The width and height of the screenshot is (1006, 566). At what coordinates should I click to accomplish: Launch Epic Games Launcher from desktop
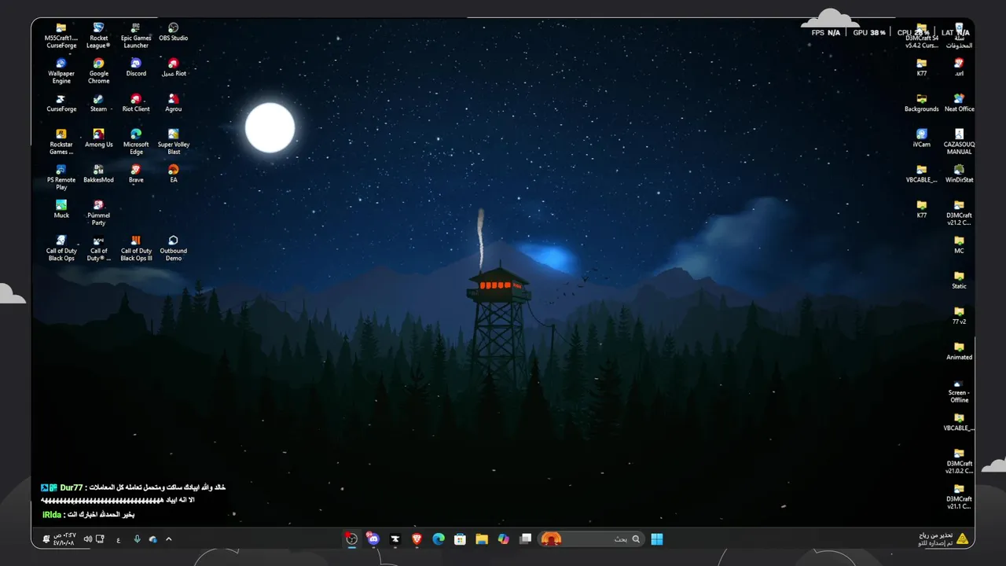136,35
